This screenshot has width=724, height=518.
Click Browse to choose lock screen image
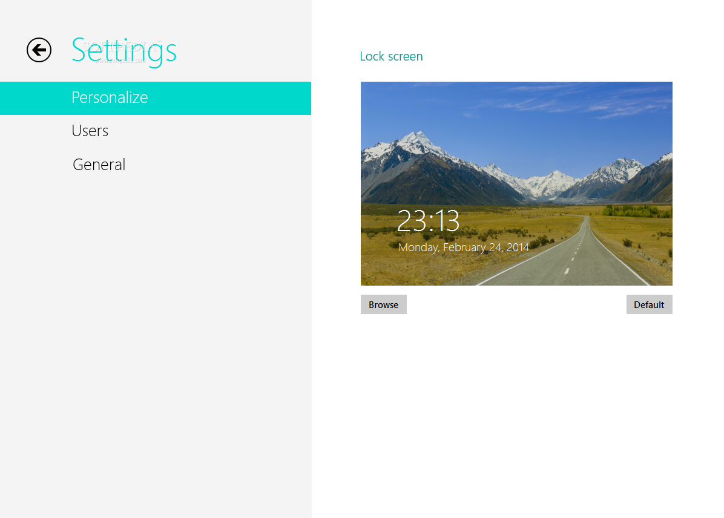tap(383, 304)
